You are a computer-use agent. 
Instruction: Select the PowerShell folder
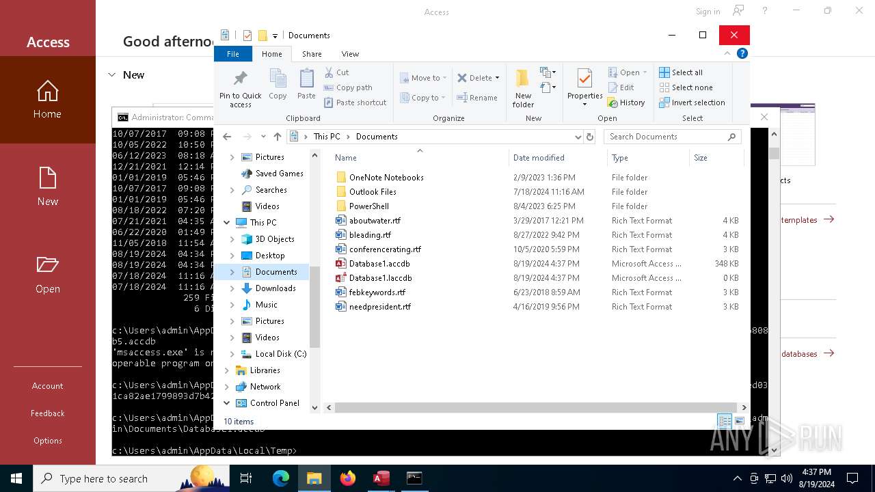[x=368, y=206]
